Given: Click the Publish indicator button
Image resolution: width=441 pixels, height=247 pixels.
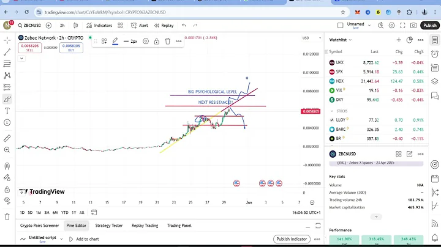Looking at the screenshot, I should pyautogui.click(x=292, y=239).
